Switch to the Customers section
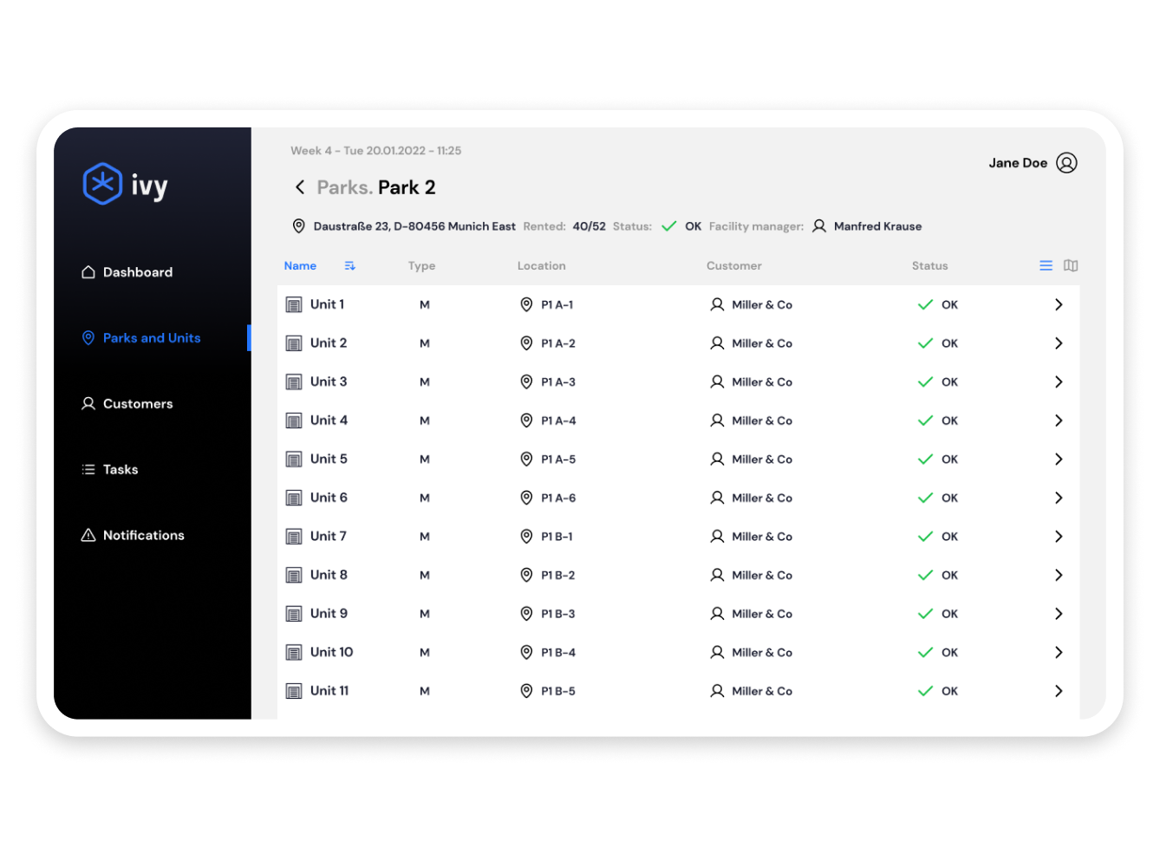The height and width of the screenshot is (867, 1160). tap(138, 403)
